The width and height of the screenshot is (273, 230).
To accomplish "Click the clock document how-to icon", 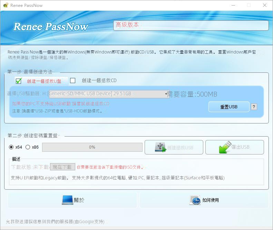I will (195, 200).
